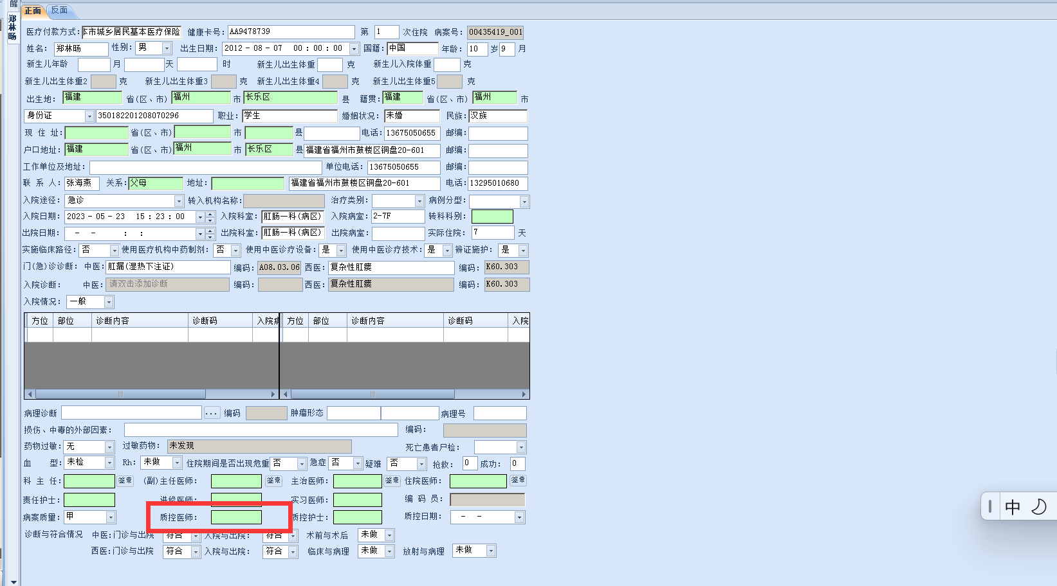Click the ID number field 350182201208070296
Screen dimensions: 1057x586
coord(154,116)
